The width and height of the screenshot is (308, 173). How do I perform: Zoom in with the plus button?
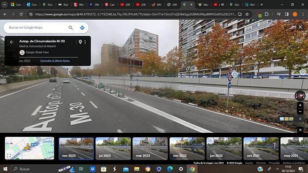(300, 105)
